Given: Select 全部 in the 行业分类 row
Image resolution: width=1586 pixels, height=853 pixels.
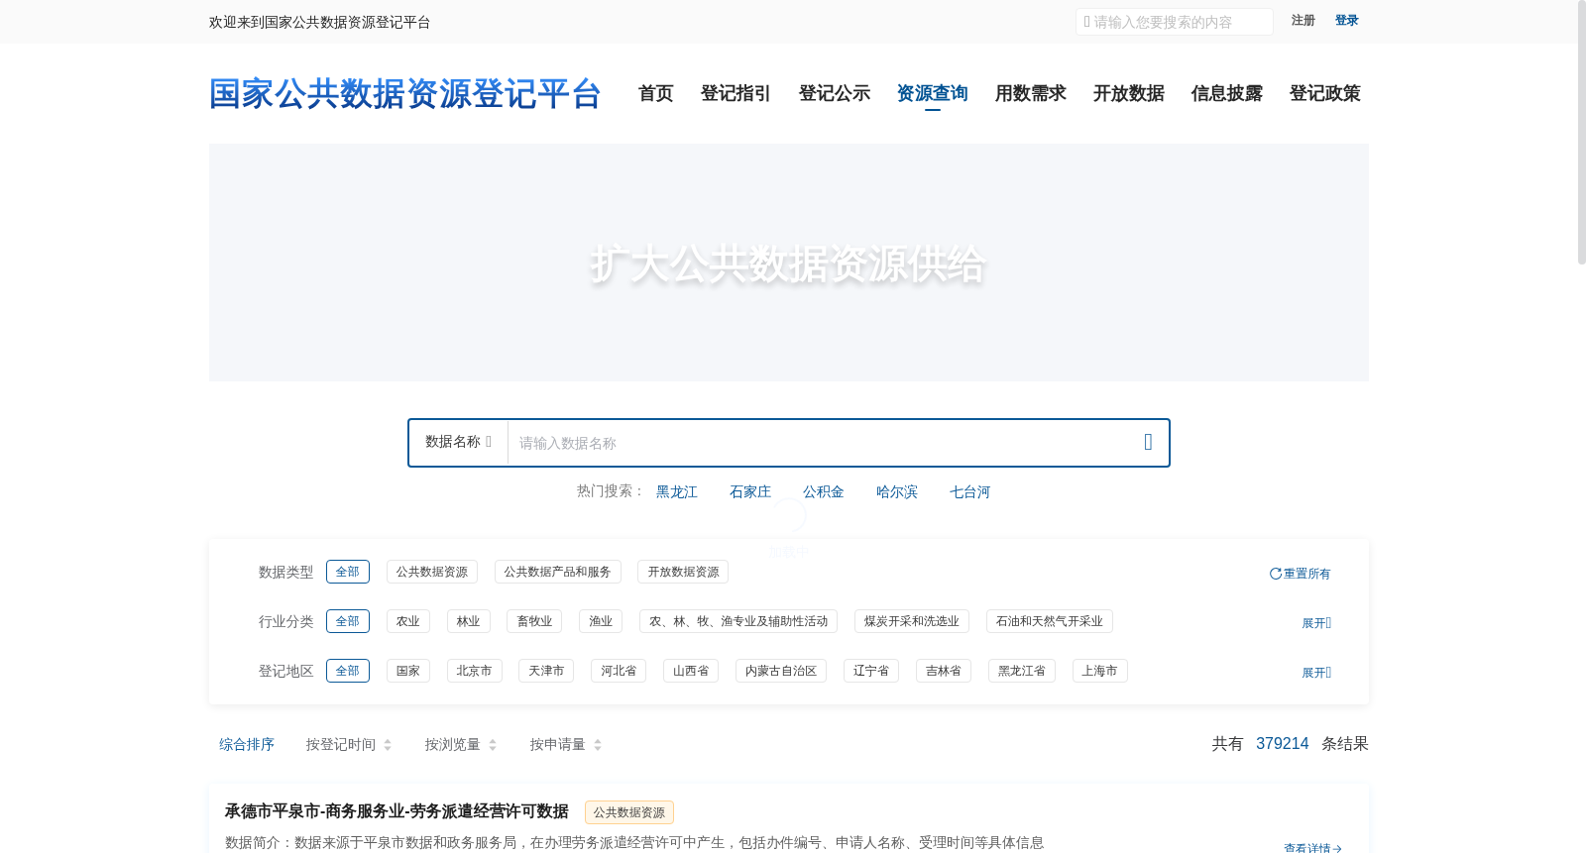Looking at the screenshot, I should [x=348, y=621].
